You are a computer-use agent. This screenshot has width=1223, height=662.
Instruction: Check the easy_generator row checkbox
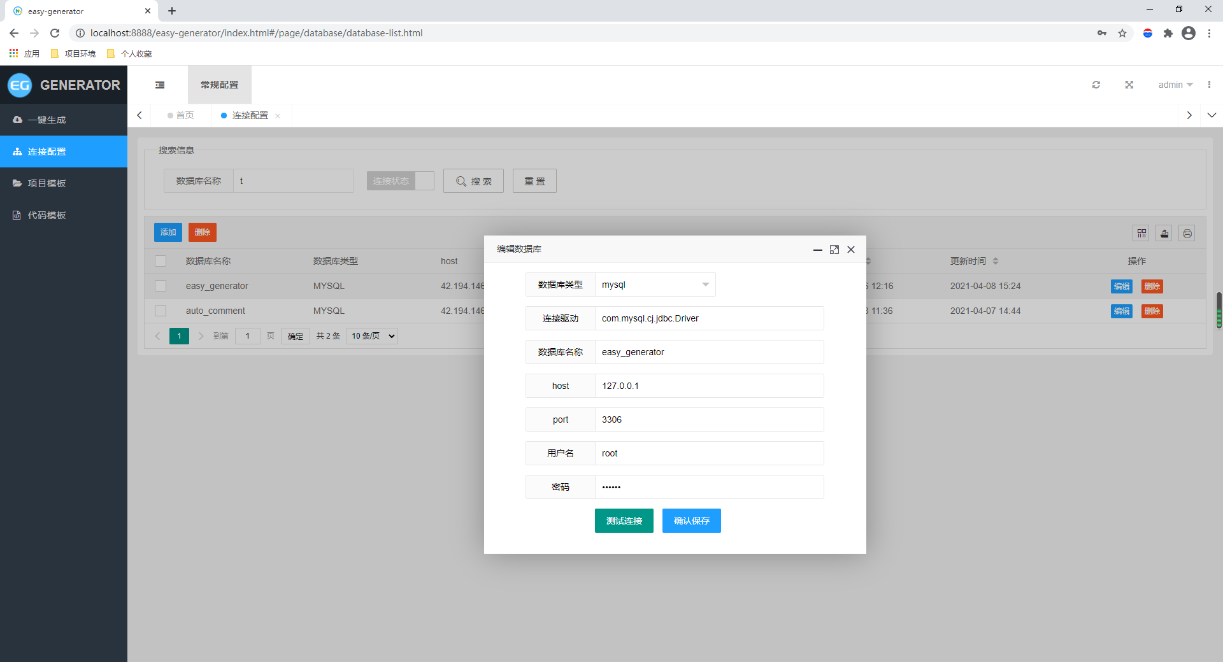click(161, 286)
